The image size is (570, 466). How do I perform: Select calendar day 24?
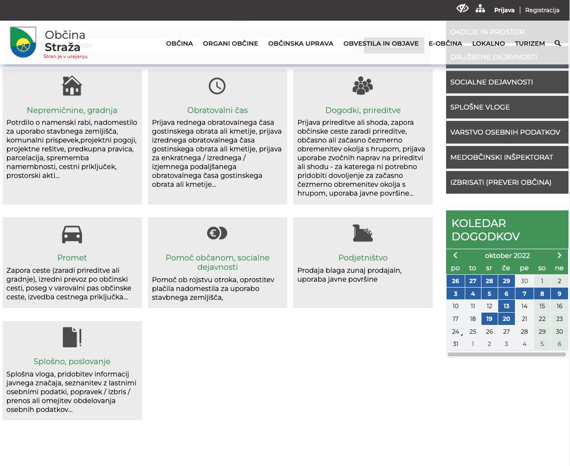click(x=455, y=332)
